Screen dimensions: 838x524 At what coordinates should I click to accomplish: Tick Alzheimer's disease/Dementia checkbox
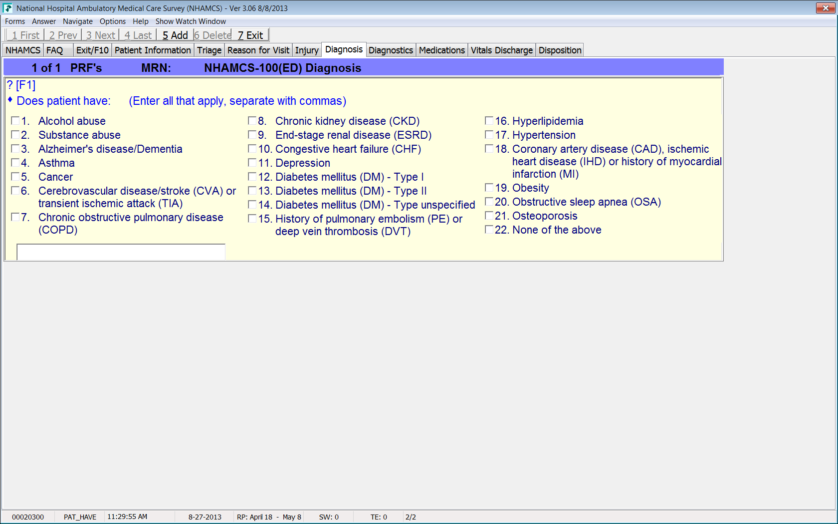(x=15, y=149)
